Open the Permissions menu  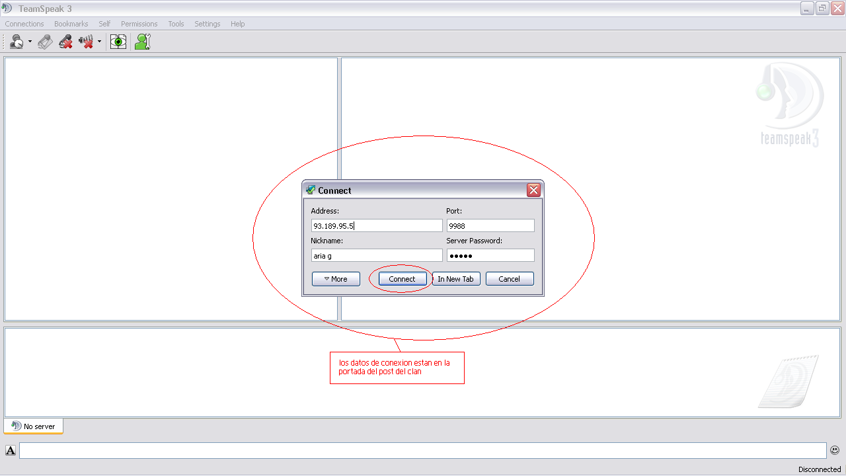click(139, 24)
